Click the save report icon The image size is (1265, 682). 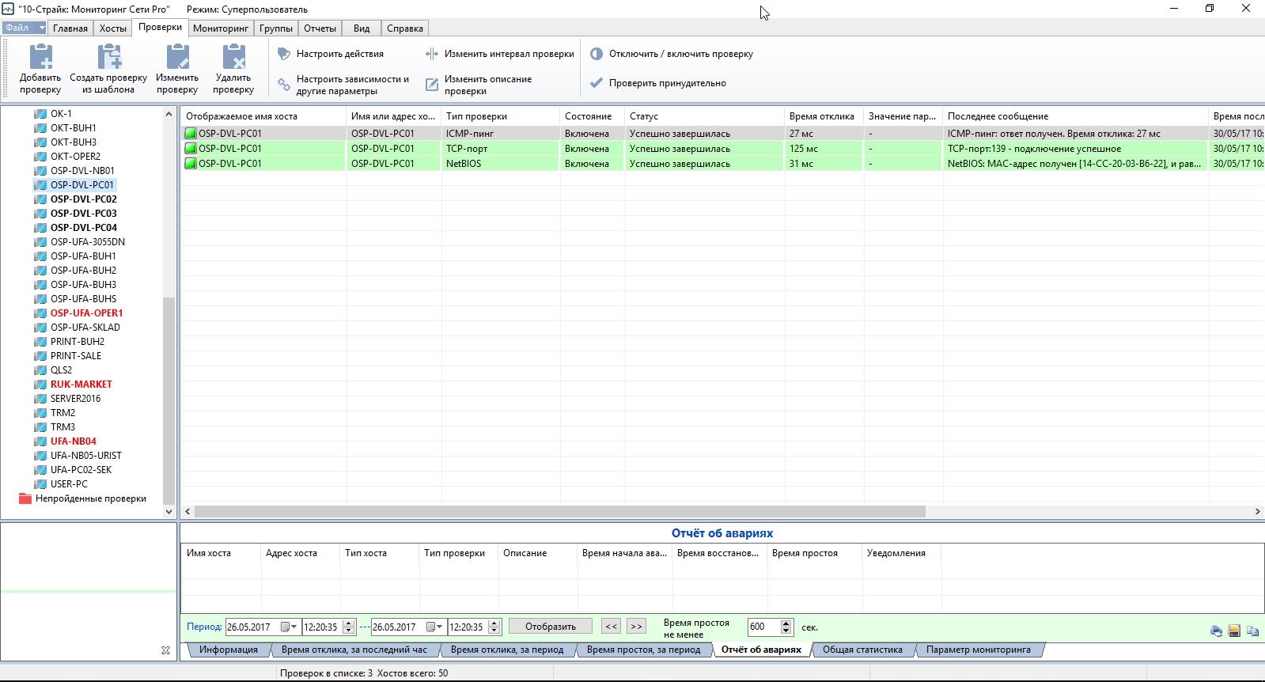pos(1234,631)
